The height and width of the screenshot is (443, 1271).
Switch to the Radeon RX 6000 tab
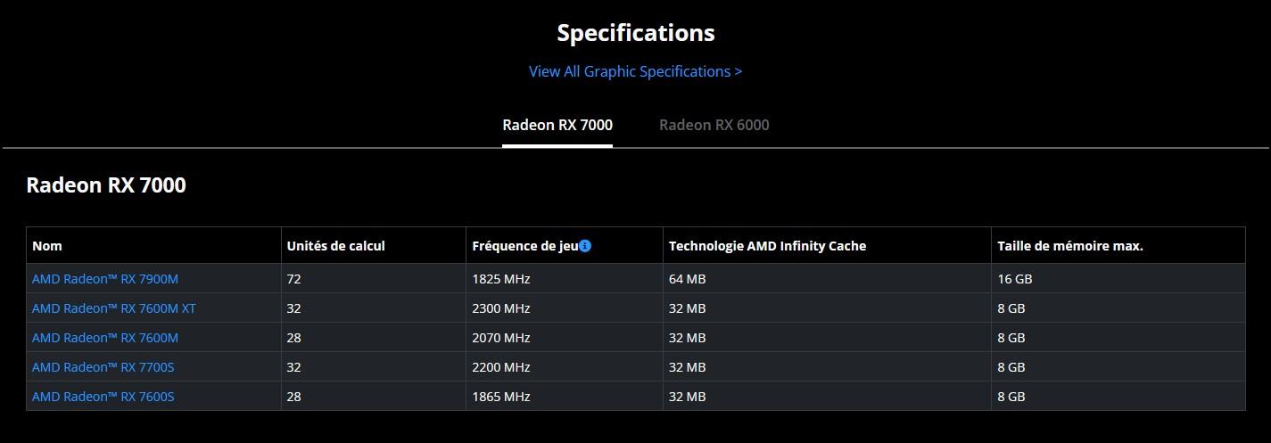pyautogui.click(x=714, y=125)
